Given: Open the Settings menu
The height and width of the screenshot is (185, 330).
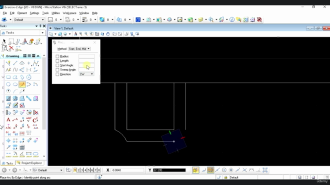Looking at the screenshot, I should [35, 13].
